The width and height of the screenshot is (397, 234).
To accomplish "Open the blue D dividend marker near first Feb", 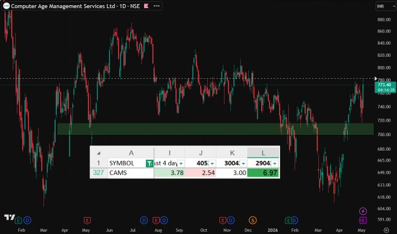I will click(x=27, y=221).
